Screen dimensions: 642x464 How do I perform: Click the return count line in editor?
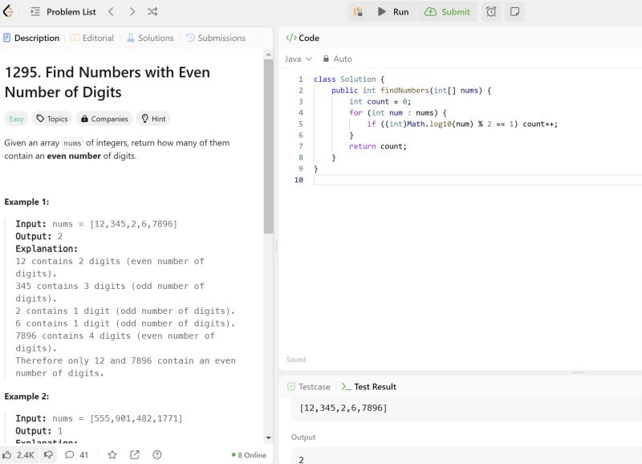click(x=377, y=146)
